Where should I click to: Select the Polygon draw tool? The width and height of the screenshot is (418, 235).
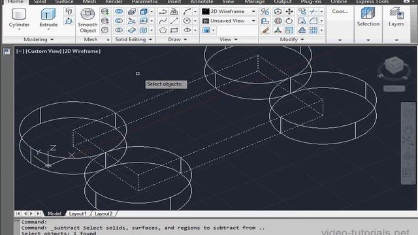[x=163, y=30]
